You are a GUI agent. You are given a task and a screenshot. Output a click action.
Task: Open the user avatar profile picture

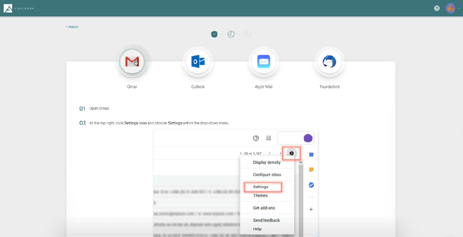point(450,8)
